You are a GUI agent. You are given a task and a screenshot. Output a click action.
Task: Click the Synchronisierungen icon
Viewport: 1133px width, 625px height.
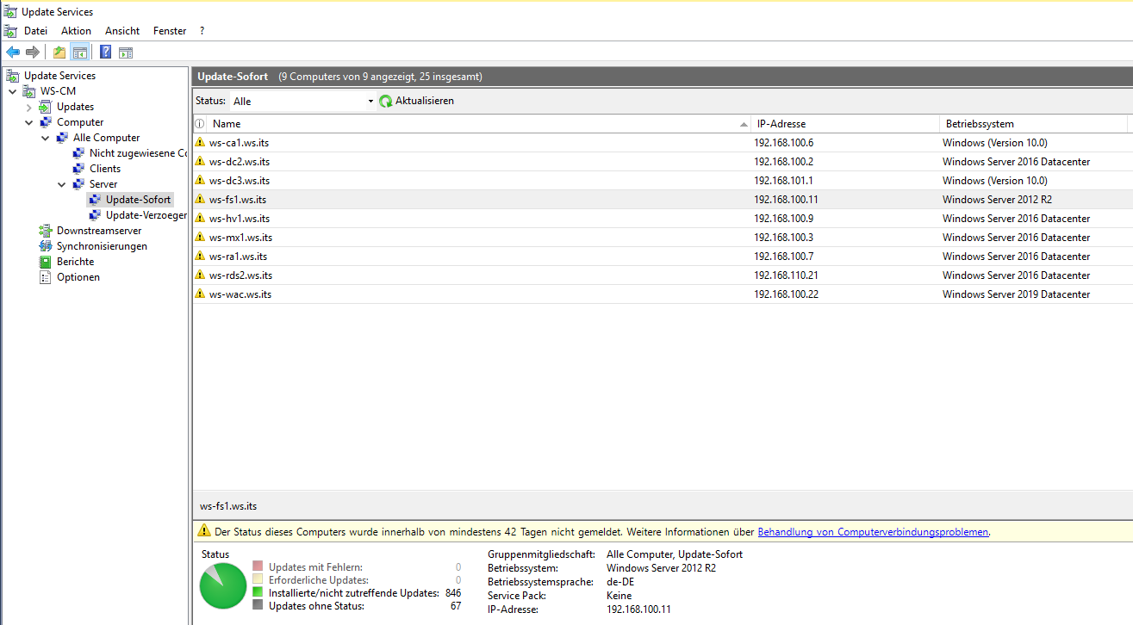pyautogui.click(x=46, y=246)
